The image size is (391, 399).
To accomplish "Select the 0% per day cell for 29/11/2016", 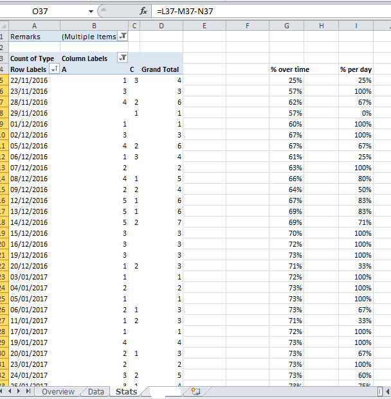I will 356,113.
